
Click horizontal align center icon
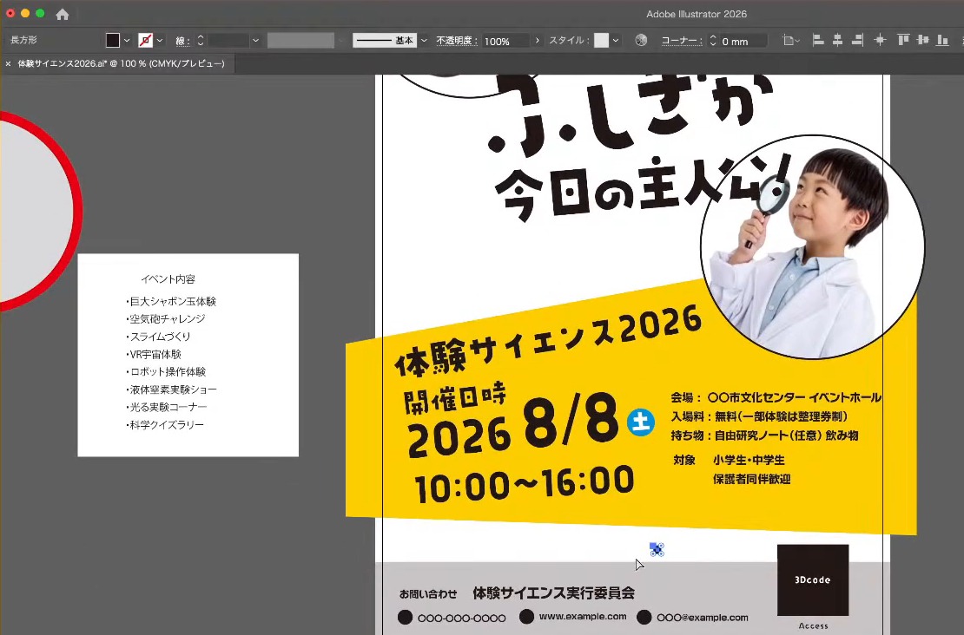(837, 41)
